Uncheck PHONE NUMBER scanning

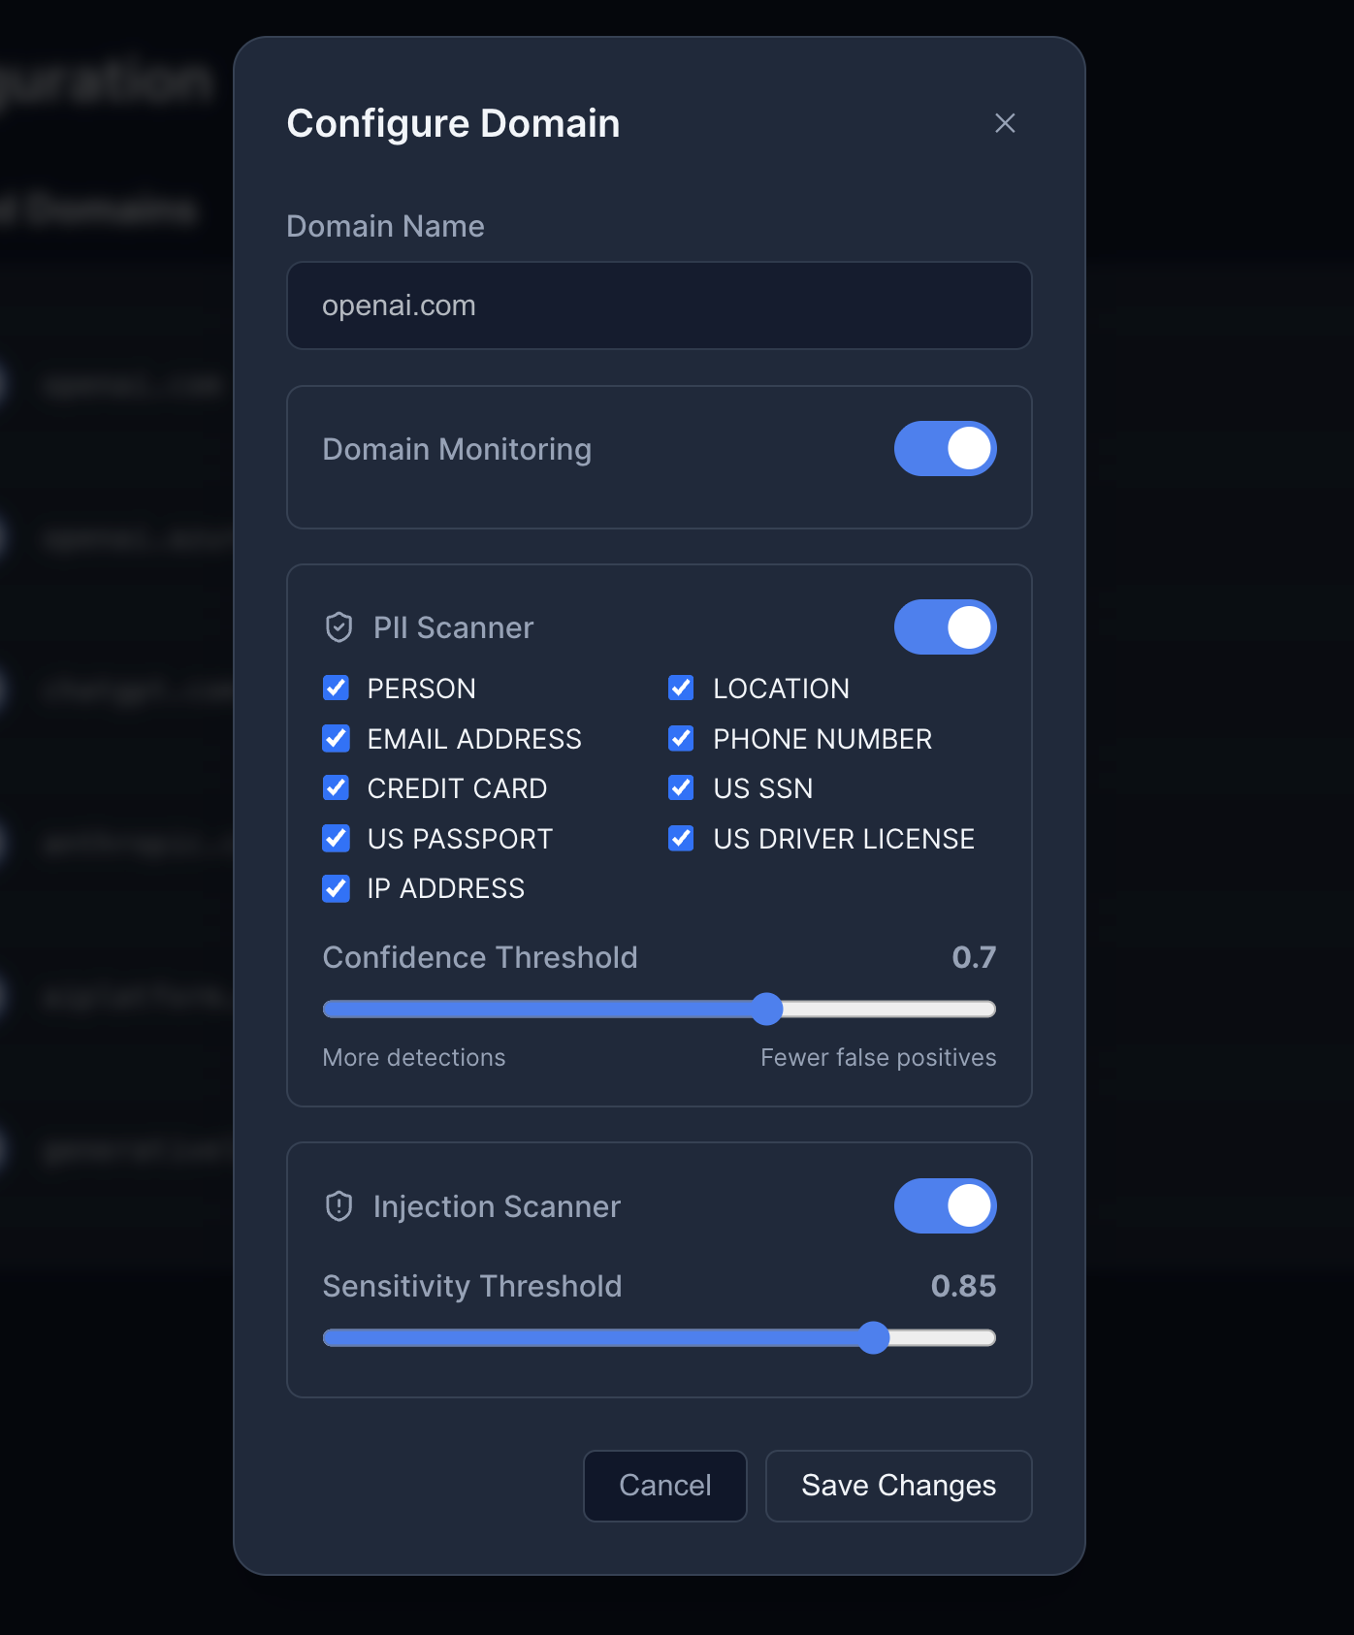tap(681, 738)
